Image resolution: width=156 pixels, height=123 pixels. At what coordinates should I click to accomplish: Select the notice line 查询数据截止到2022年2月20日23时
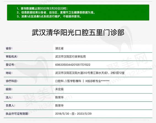(42, 9)
